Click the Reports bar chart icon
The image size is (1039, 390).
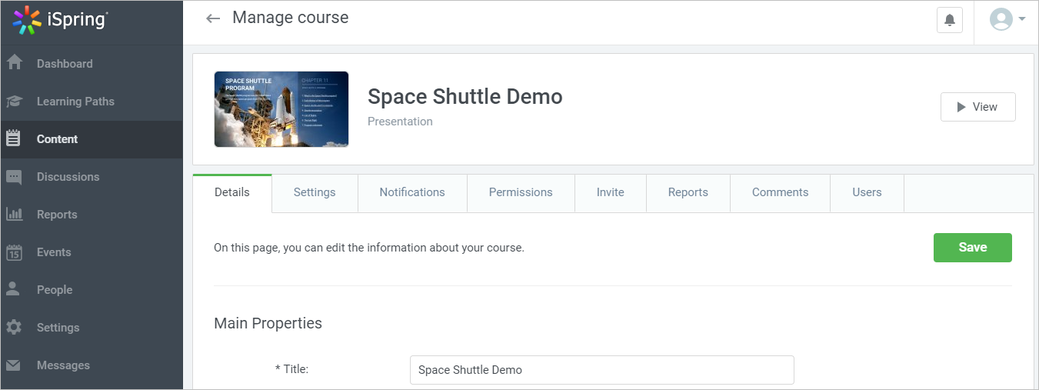click(14, 215)
